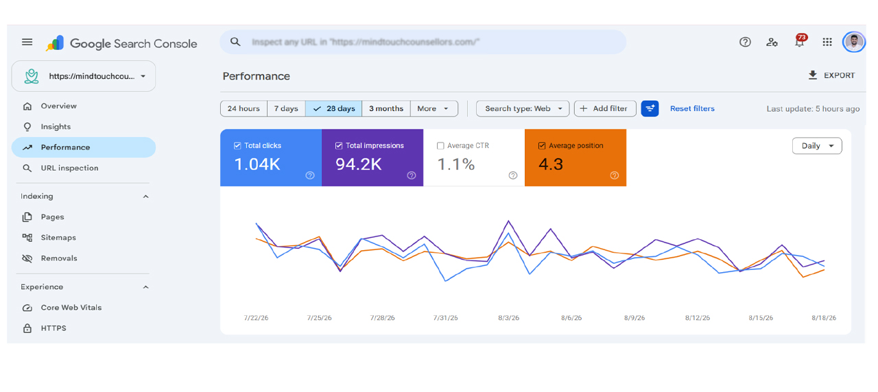The height and width of the screenshot is (392, 878).
Task: Click help icon on Average CTR card
Action: pos(513,175)
